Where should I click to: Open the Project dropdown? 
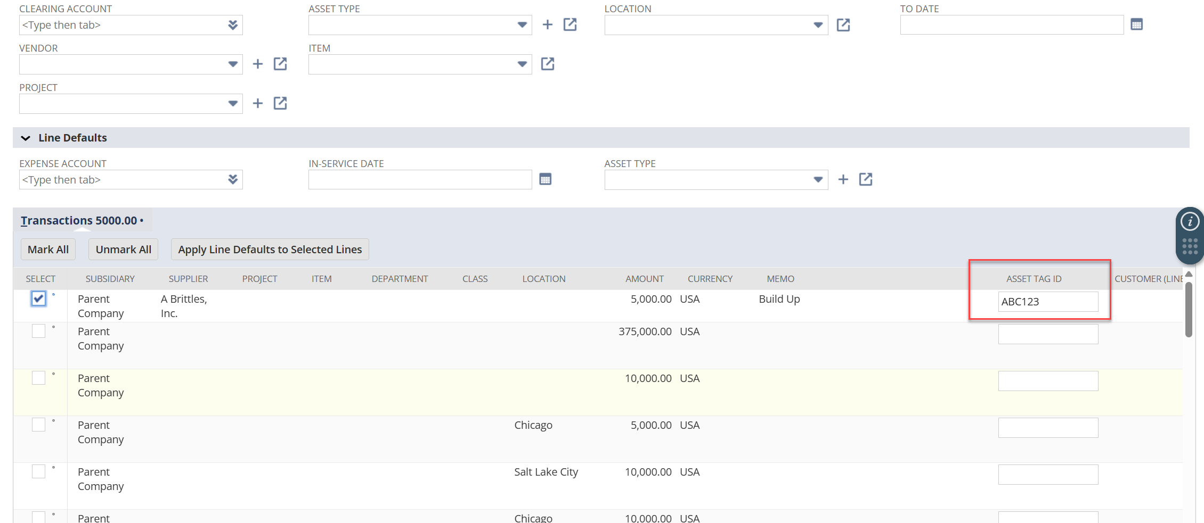[x=233, y=104]
